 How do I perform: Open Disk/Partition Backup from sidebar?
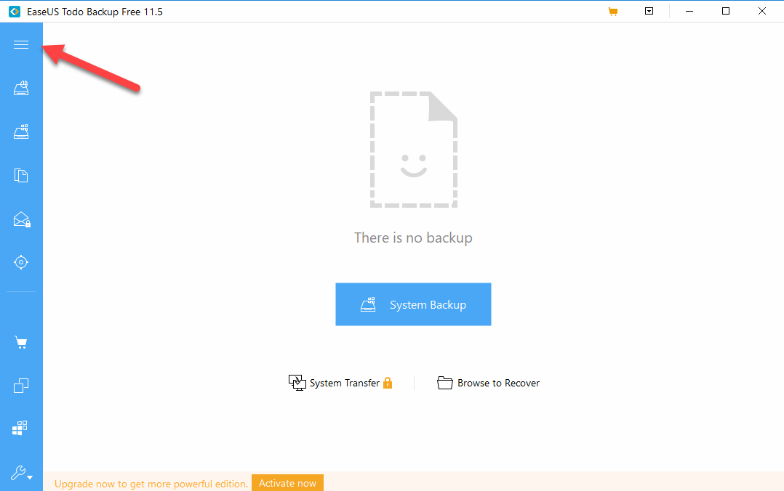(21, 88)
